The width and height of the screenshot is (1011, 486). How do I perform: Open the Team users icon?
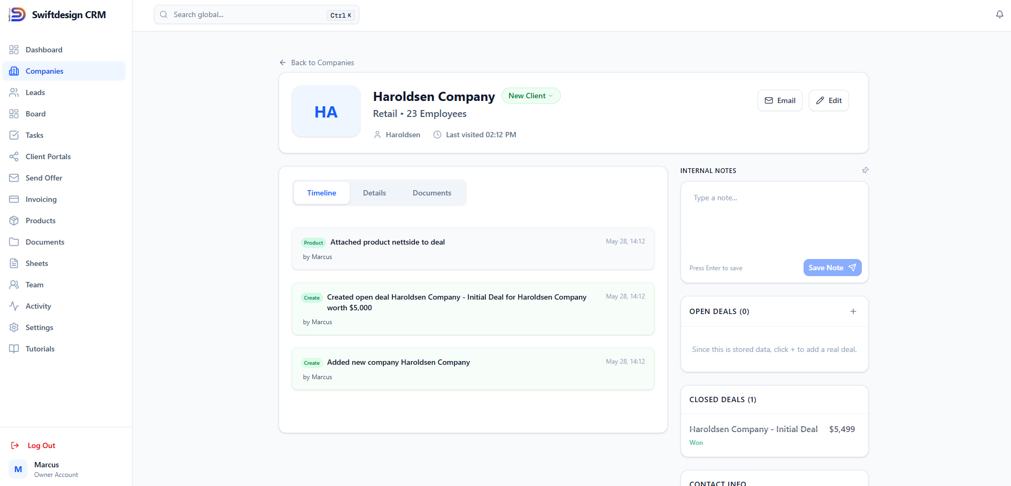[14, 285]
